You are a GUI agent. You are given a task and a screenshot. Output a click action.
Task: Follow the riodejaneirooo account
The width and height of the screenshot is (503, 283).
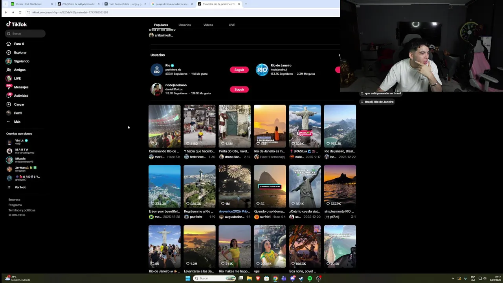pos(239,89)
